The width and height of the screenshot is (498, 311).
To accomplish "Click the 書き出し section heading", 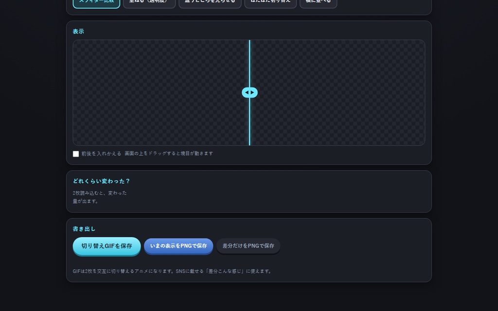I will pos(84,229).
